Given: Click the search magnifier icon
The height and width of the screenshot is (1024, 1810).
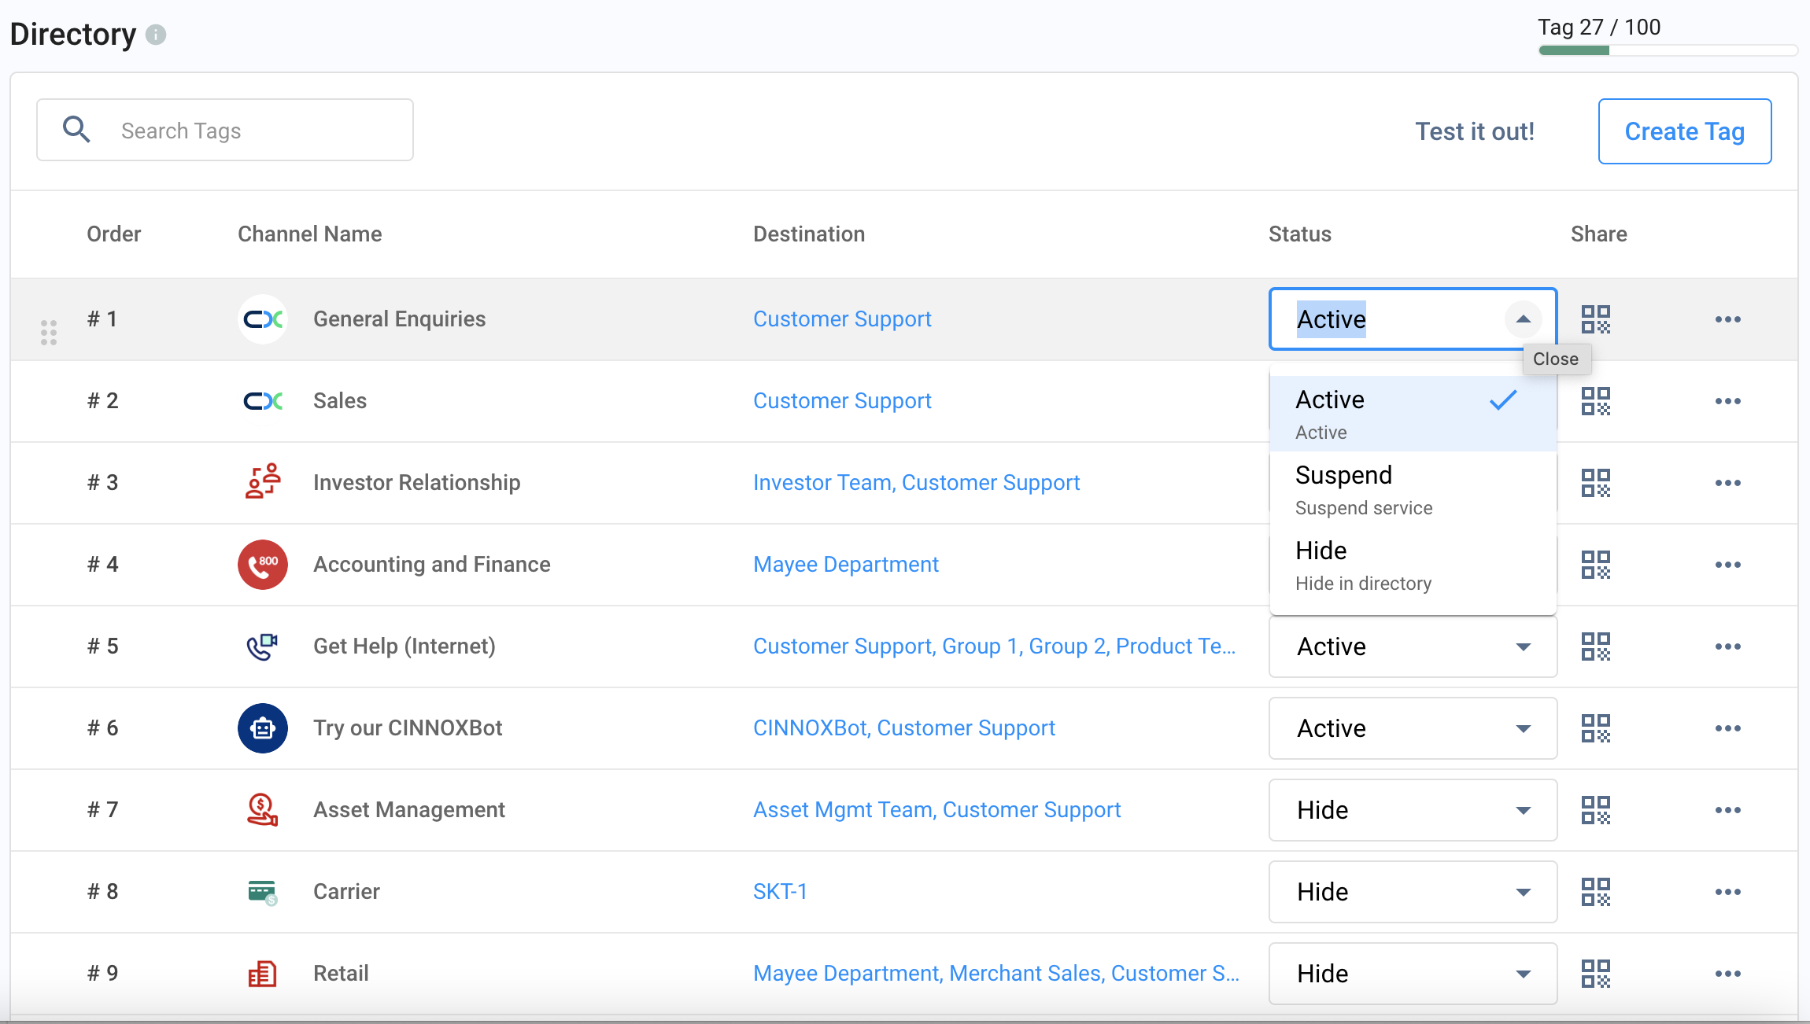Looking at the screenshot, I should [76, 129].
